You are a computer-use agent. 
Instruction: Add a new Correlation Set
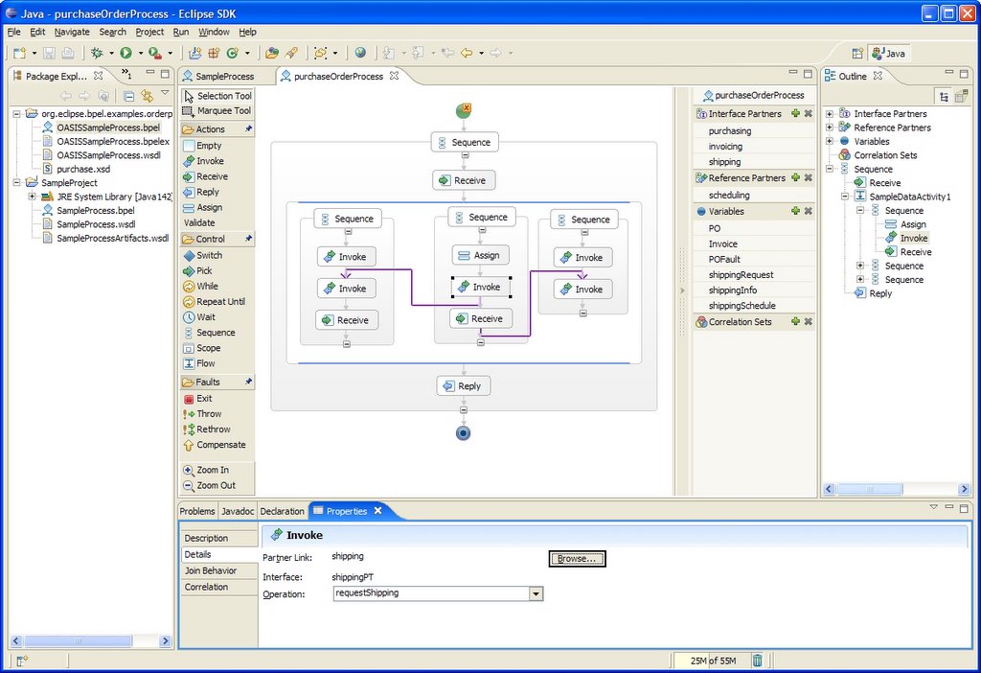[x=795, y=321]
